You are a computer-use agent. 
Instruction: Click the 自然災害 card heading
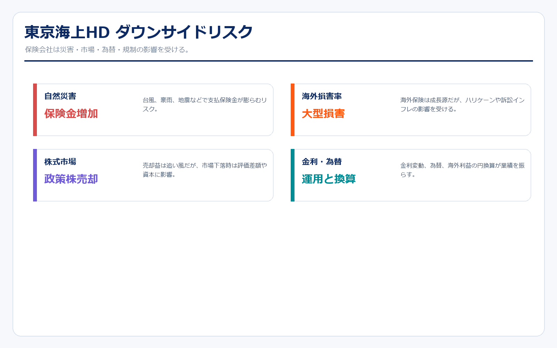(x=60, y=96)
